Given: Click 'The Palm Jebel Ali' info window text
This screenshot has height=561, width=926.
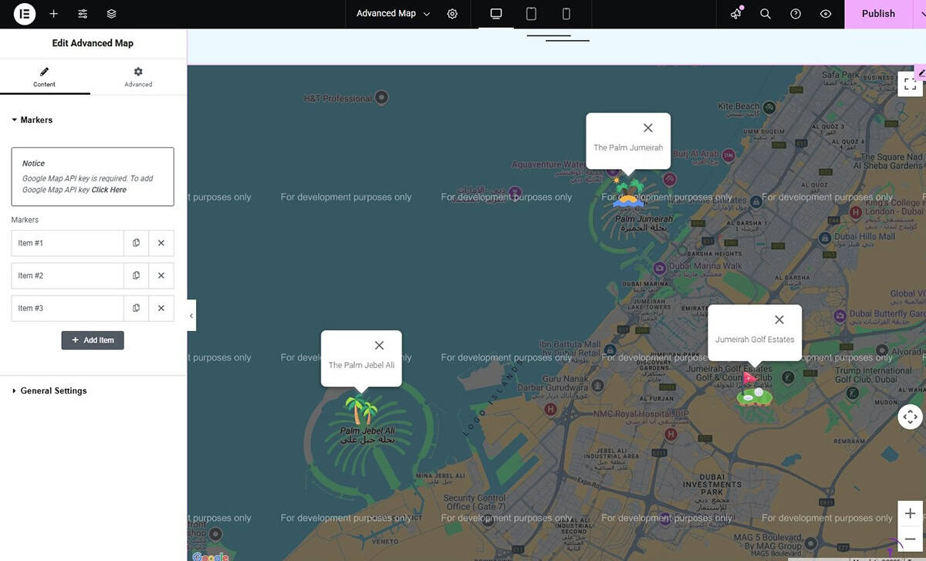Looking at the screenshot, I should pyautogui.click(x=361, y=365).
